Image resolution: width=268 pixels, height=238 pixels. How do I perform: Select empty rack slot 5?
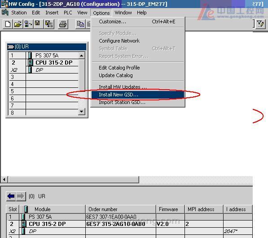[x=44, y=91]
